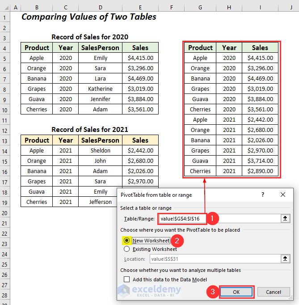Click the Orange cell in row 15, column B
Viewport: 299px width, 305px height.
click(x=37, y=161)
